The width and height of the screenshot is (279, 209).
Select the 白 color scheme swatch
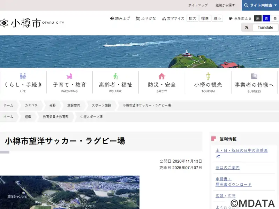point(275,18)
